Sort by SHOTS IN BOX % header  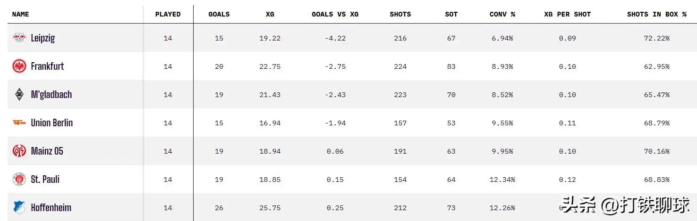point(657,14)
